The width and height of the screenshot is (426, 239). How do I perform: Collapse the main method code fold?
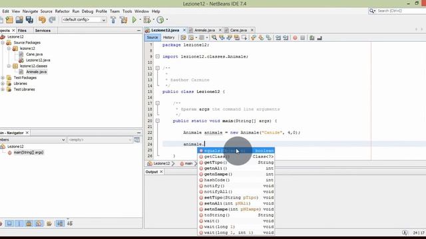[158, 121]
